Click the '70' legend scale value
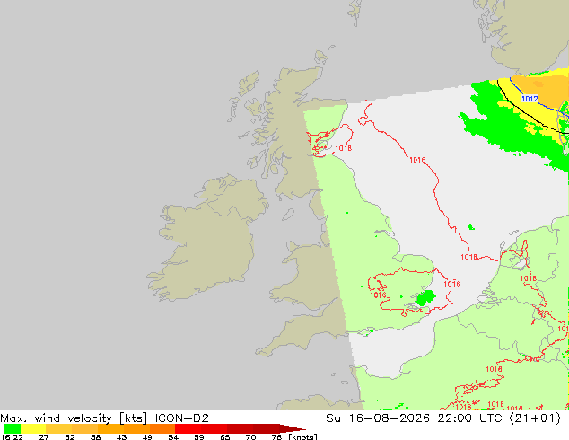 click(x=250, y=437)
